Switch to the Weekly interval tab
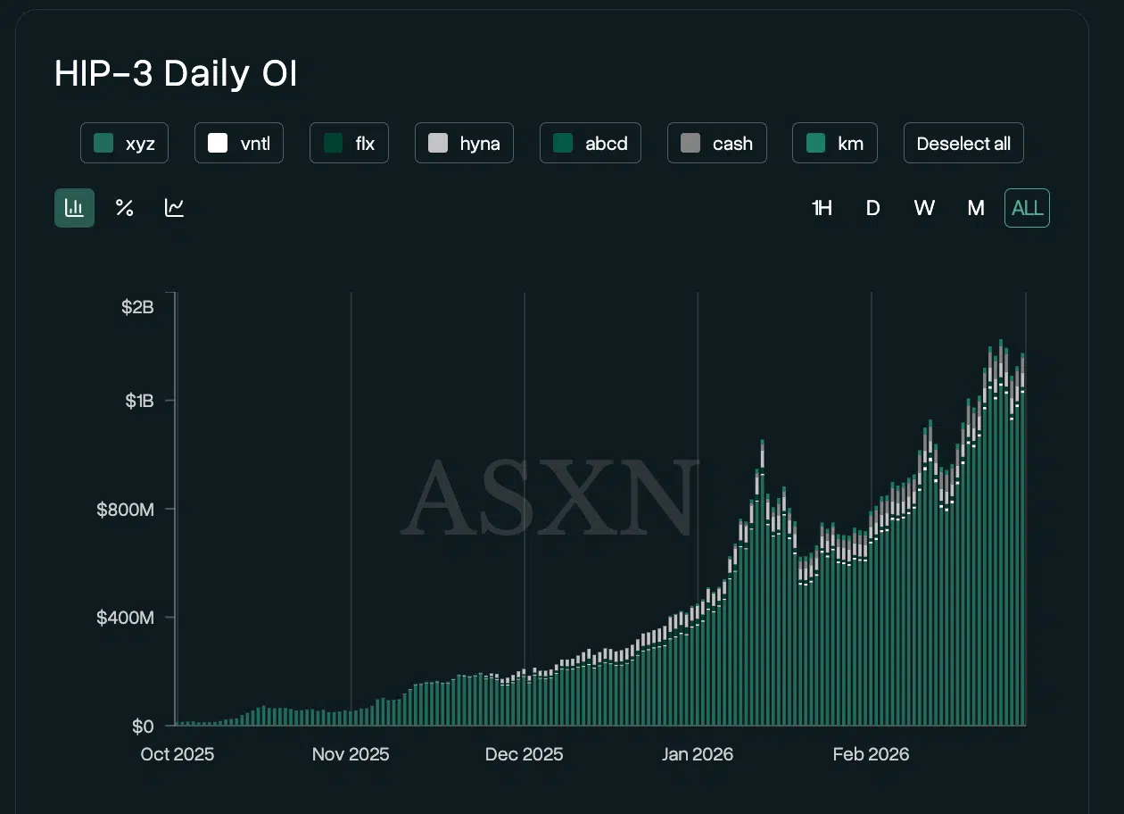 924,207
